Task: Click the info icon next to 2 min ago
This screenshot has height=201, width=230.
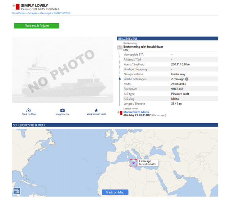Action: [187, 79]
